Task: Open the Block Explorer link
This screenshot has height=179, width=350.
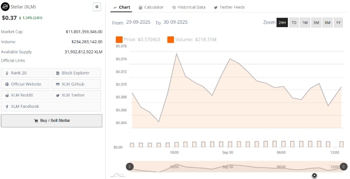Action: 76,73
